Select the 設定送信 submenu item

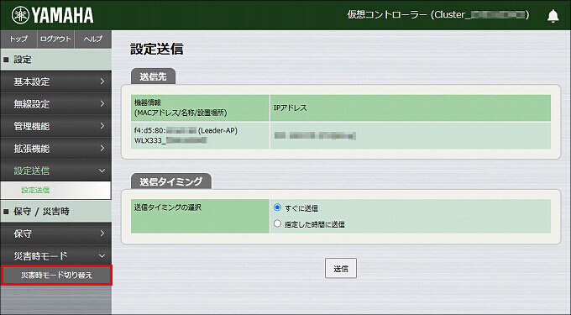56,190
